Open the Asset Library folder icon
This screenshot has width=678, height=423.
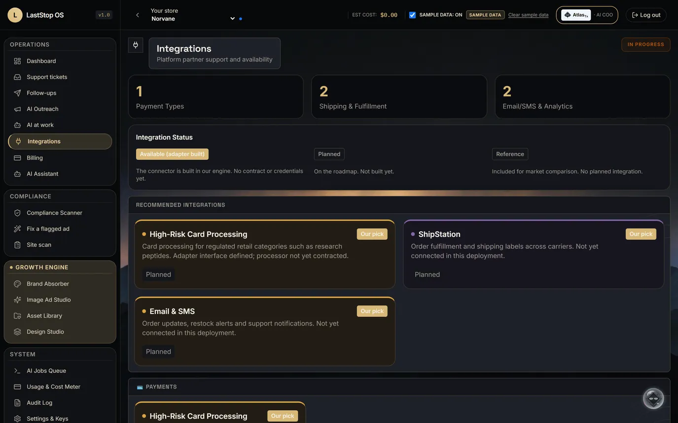point(17,316)
